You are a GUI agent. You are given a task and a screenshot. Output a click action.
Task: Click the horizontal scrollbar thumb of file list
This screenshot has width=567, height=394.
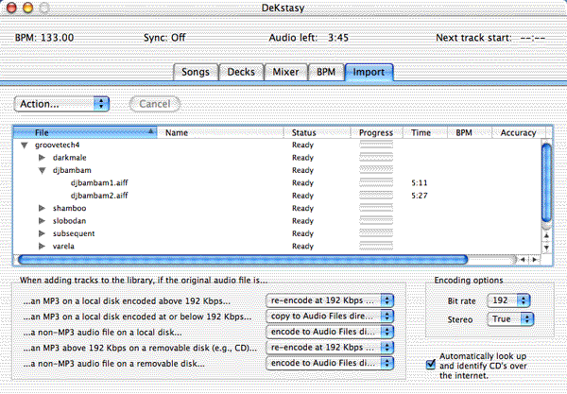click(x=243, y=260)
